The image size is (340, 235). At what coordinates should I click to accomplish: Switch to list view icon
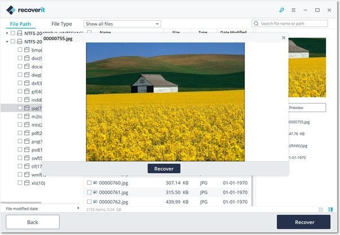pos(329,209)
